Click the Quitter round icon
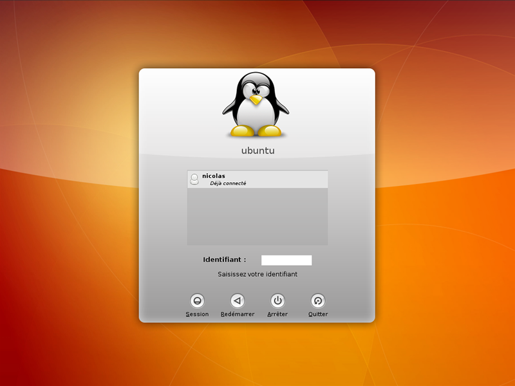 click(318, 300)
